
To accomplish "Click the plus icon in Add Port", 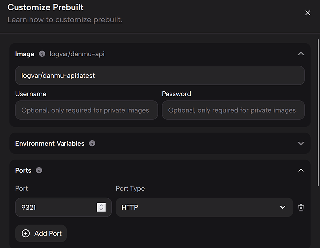I will point(26,233).
